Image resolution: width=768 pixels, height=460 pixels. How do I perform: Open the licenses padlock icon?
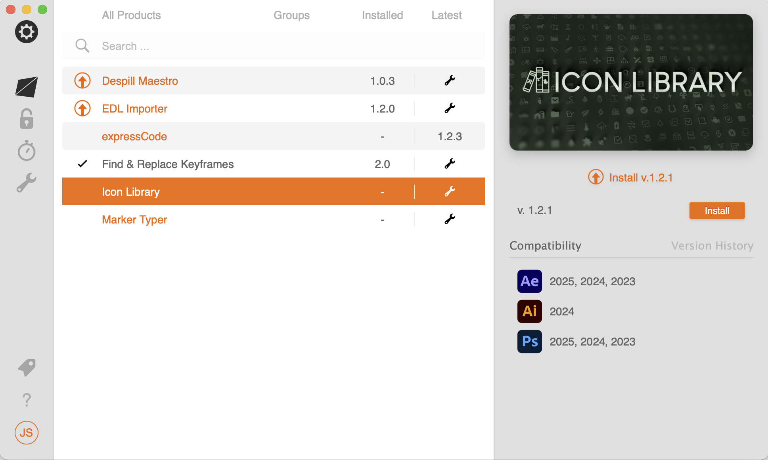click(x=27, y=118)
